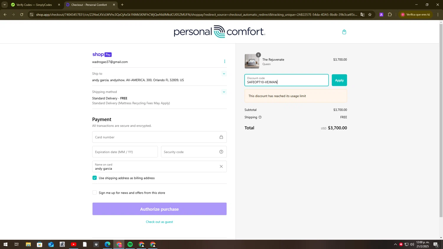Open a new tab with the plus button
The height and width of the screenshot is (249, 443).
coord(122,5)
